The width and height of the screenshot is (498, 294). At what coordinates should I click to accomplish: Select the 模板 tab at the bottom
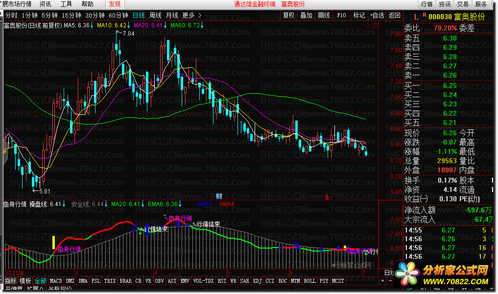pos(25,281)
